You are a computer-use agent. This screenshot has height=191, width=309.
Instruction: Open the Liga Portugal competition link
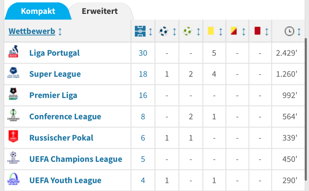click(54, 53)
